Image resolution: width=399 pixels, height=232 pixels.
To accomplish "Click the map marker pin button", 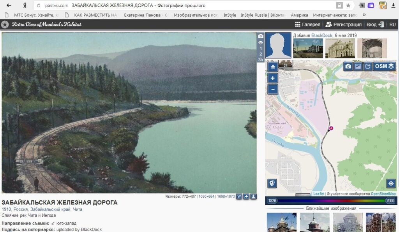I will click(272, 183).
